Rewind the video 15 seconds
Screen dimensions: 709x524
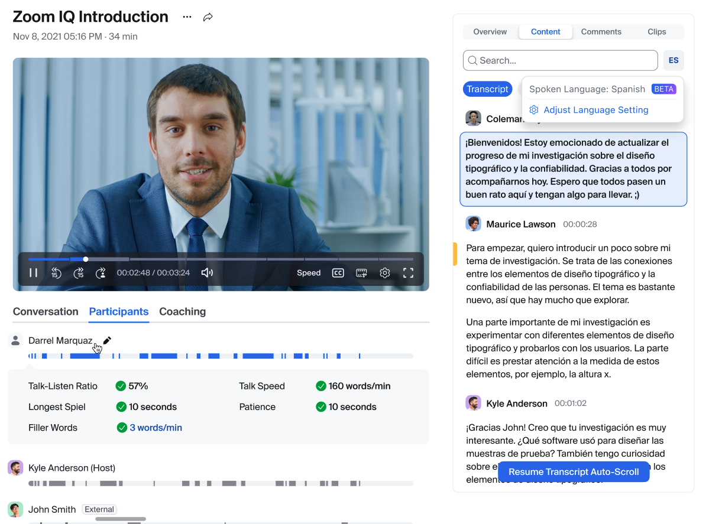point(56,272)
